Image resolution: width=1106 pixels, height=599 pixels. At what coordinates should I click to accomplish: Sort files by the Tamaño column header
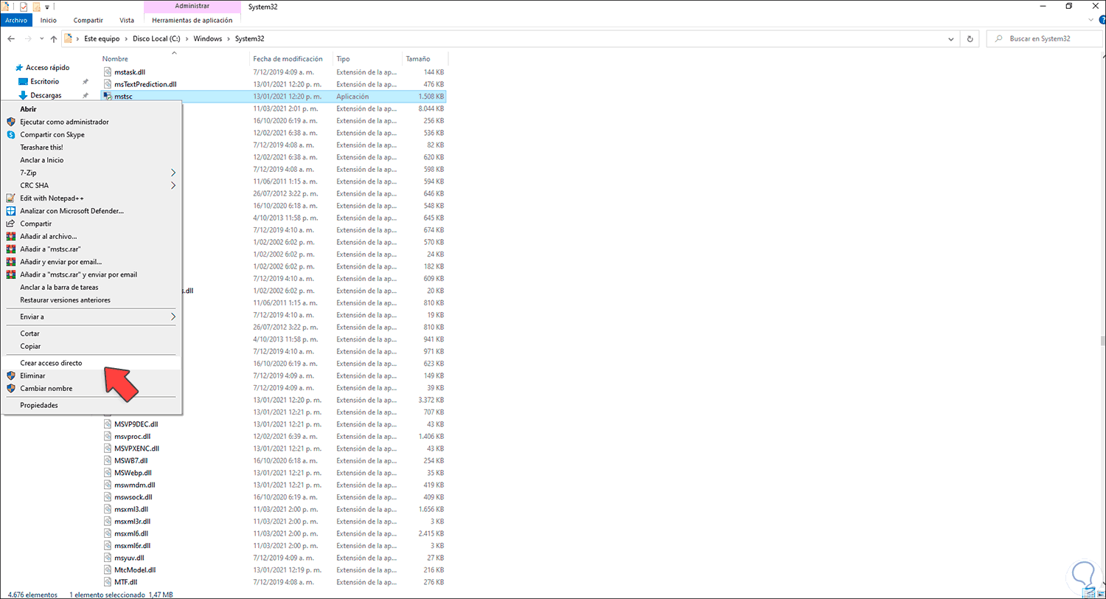click(417, 58)
